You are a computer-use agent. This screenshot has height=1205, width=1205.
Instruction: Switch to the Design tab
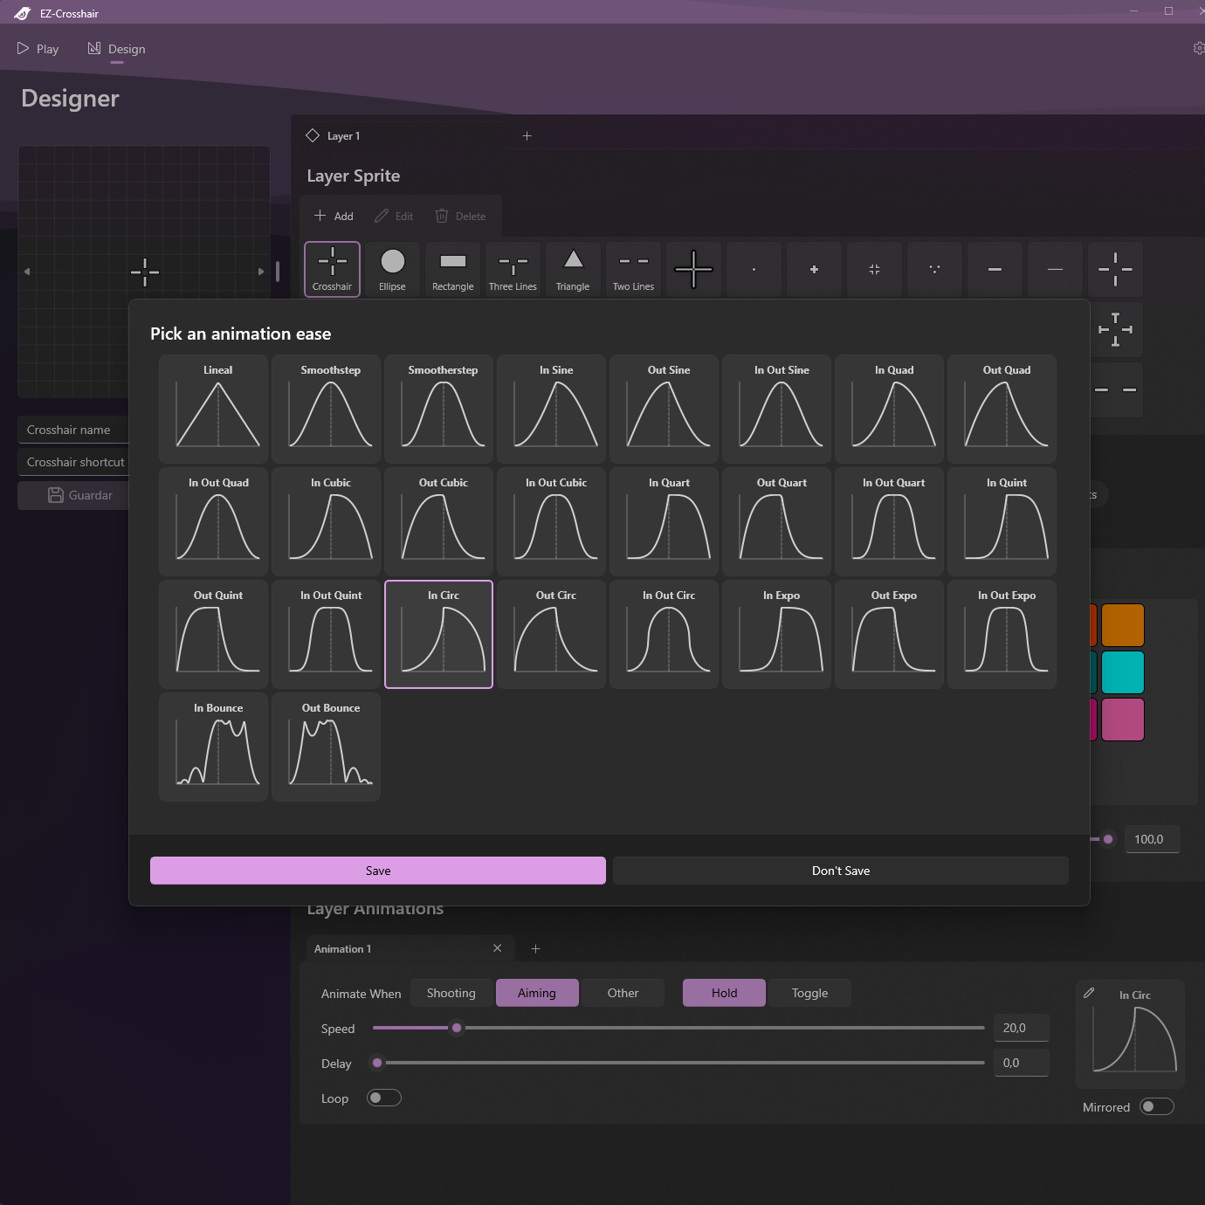click(117, 49)
